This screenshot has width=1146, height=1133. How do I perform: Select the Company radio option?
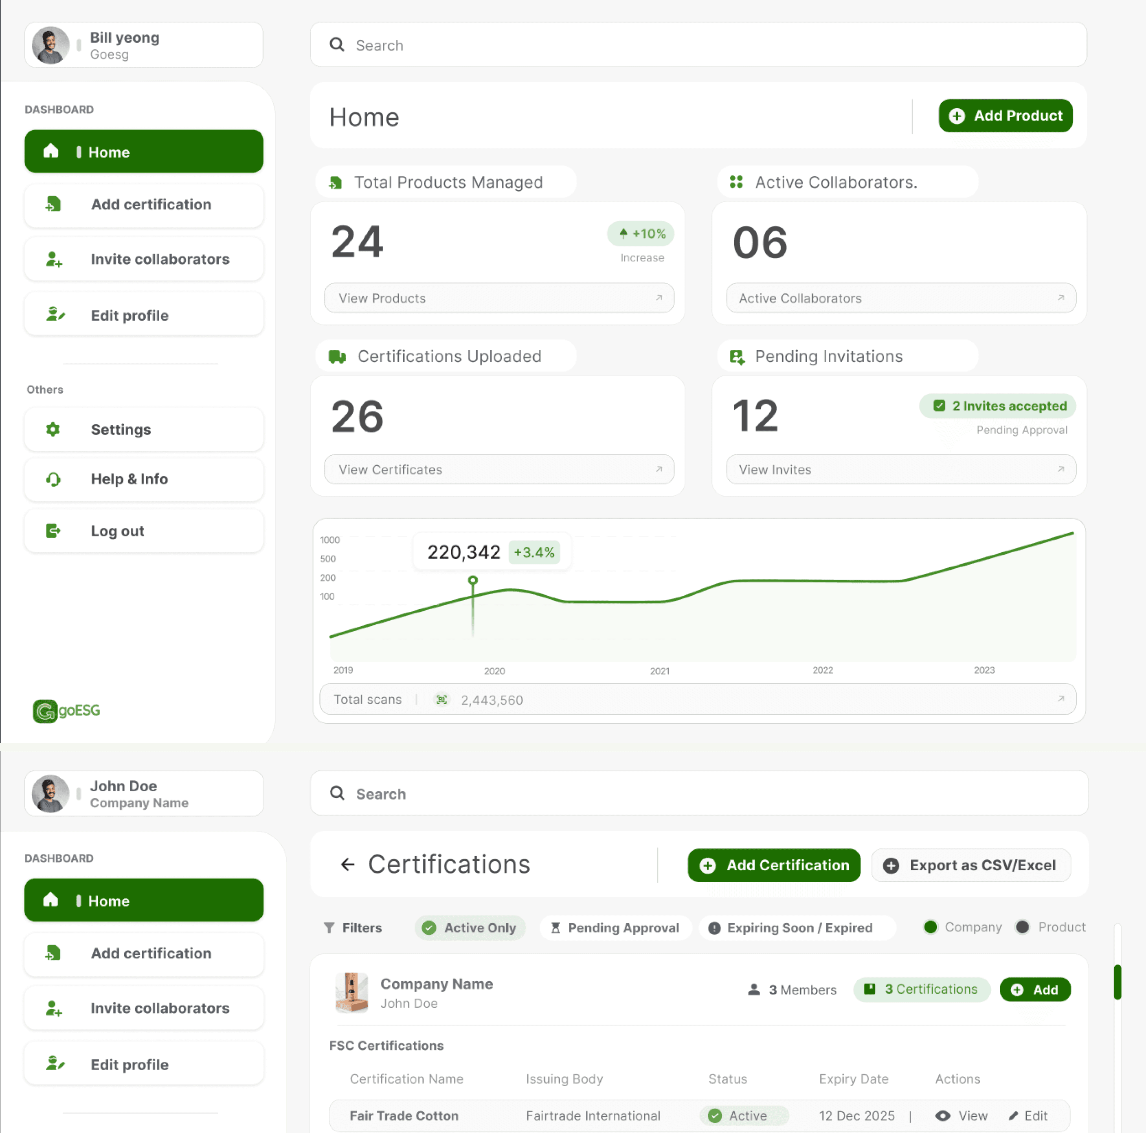pos(931,927)
